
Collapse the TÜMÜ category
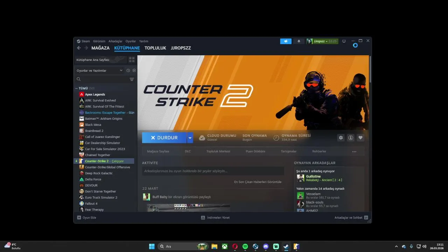[76, 88]
